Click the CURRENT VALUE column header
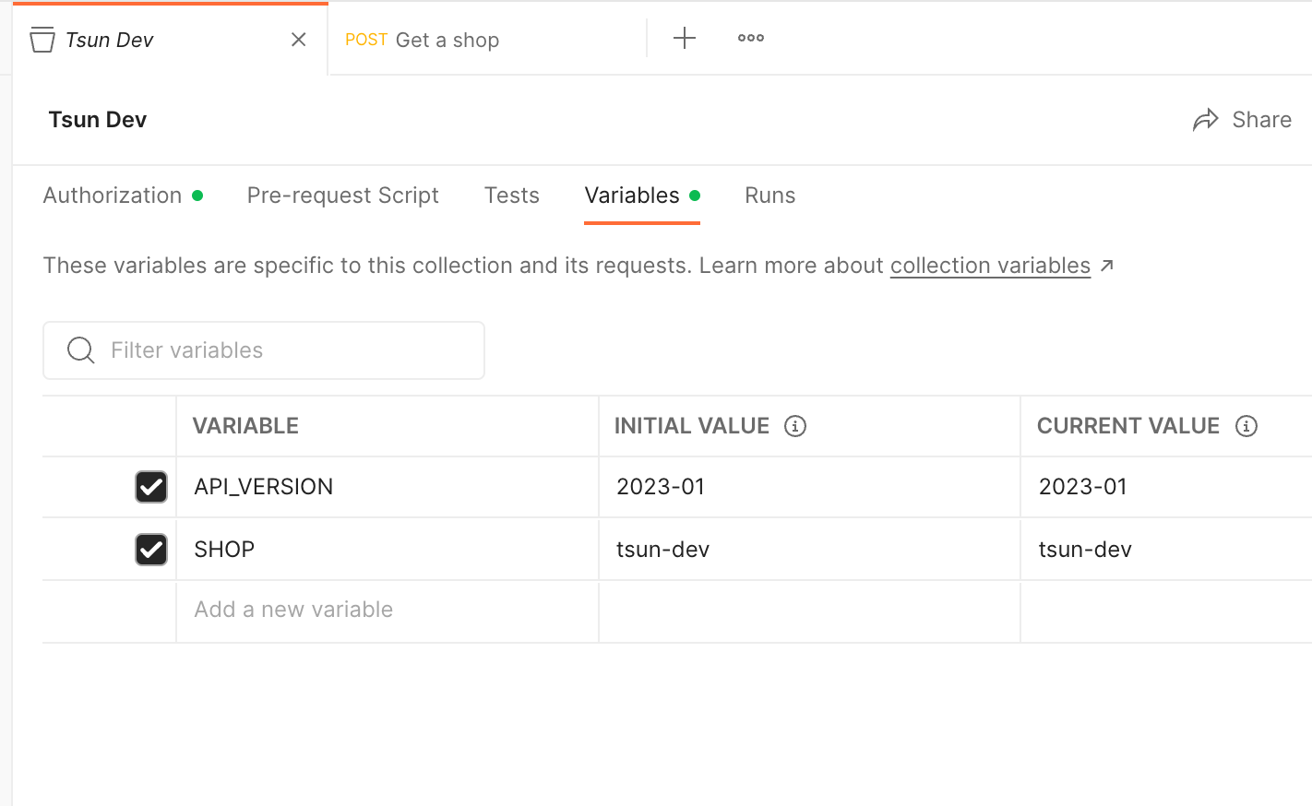The height and width of the screenshot is (806, 1312). (x=1128, y=426)
